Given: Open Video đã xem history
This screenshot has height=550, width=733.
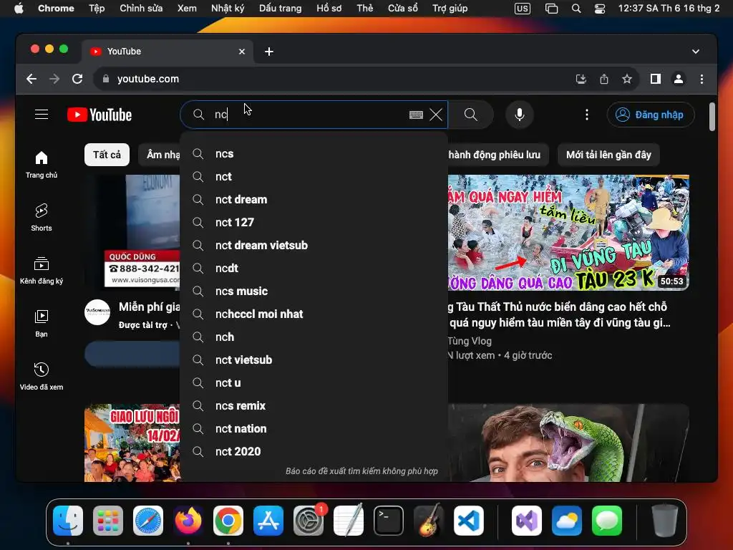Looking at the screenshot, I should click(42, 376).
